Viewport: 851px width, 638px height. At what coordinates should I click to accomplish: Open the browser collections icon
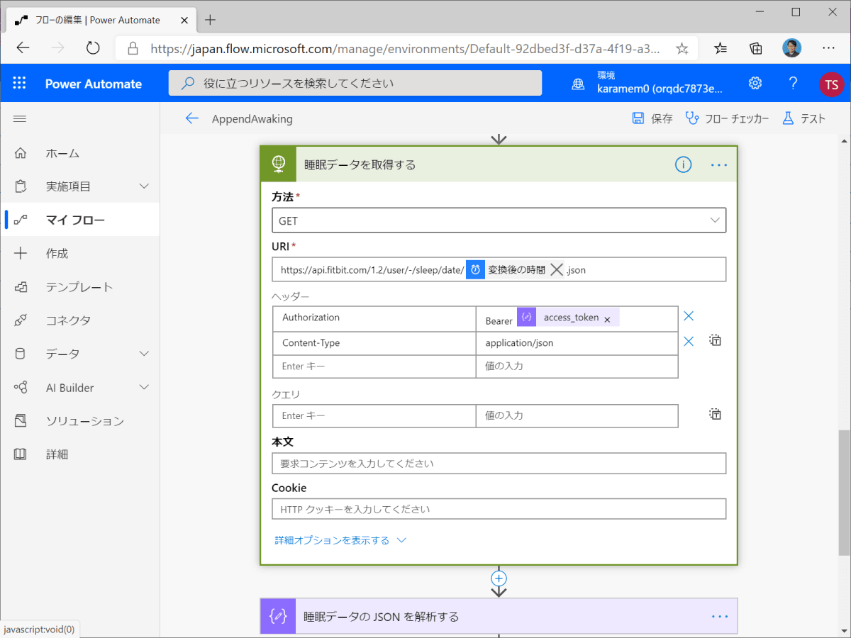[756, 48]
